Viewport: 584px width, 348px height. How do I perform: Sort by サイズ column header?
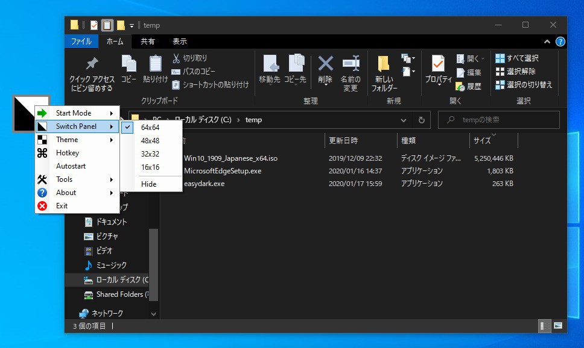(x=494, y=140)
